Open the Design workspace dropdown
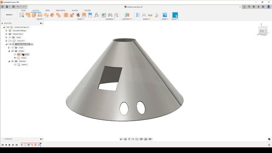The image size is (272, 153). click(x=9, y=15)
